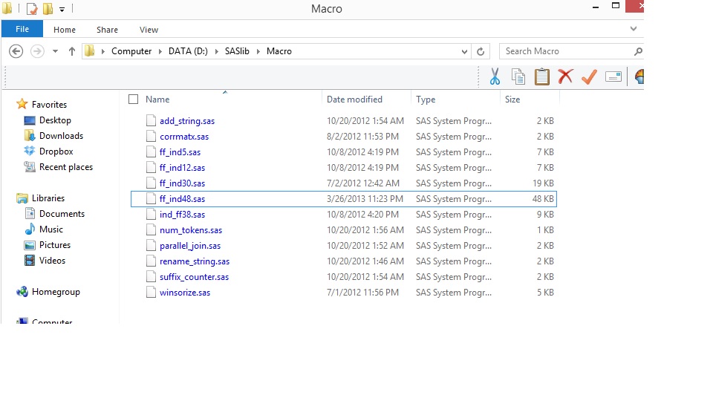Click Properties icon in quick access toolbar
Image resolution: width=713 pixels, height=401 pixels.
pyautogui.click(x=32, y=9)
